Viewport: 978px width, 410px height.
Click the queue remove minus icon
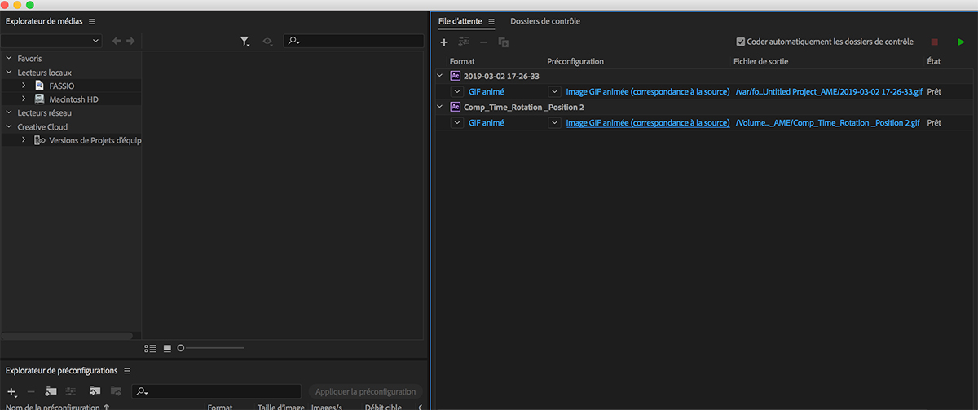click(484, 42)
